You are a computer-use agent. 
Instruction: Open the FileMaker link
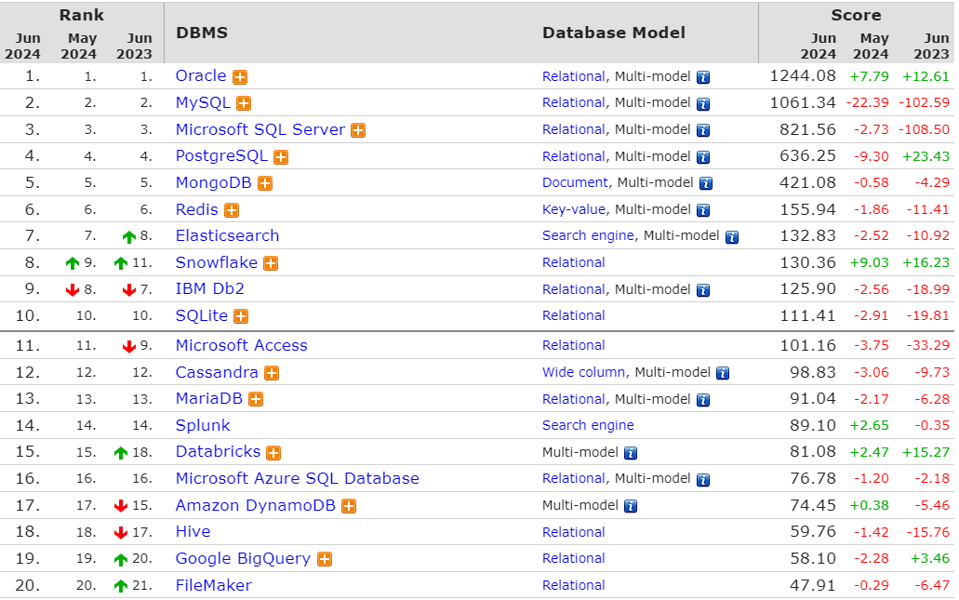[213, 585]
